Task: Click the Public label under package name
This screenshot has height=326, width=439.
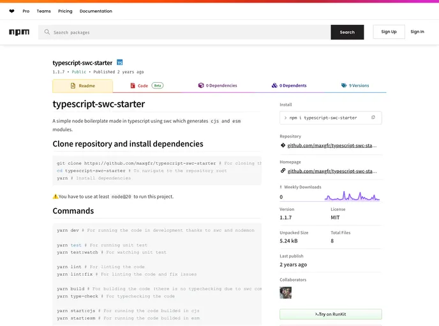Action: coord(79,72)
